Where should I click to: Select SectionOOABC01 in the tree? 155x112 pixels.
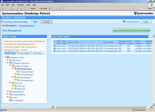[18, 94]
